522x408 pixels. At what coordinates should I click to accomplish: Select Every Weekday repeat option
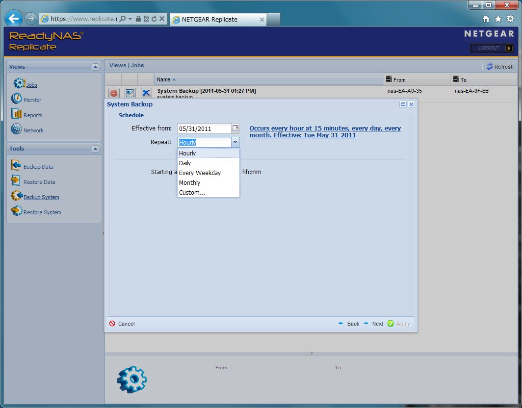pyautogui.click(x=200, y=173)
